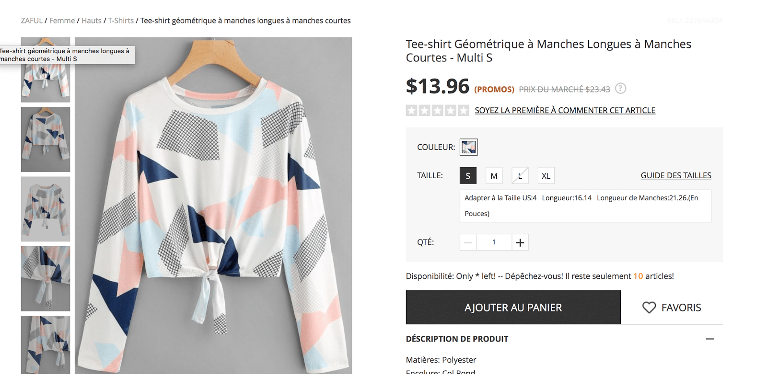Click the market price help question-mark icon

[x=620, y=89]
